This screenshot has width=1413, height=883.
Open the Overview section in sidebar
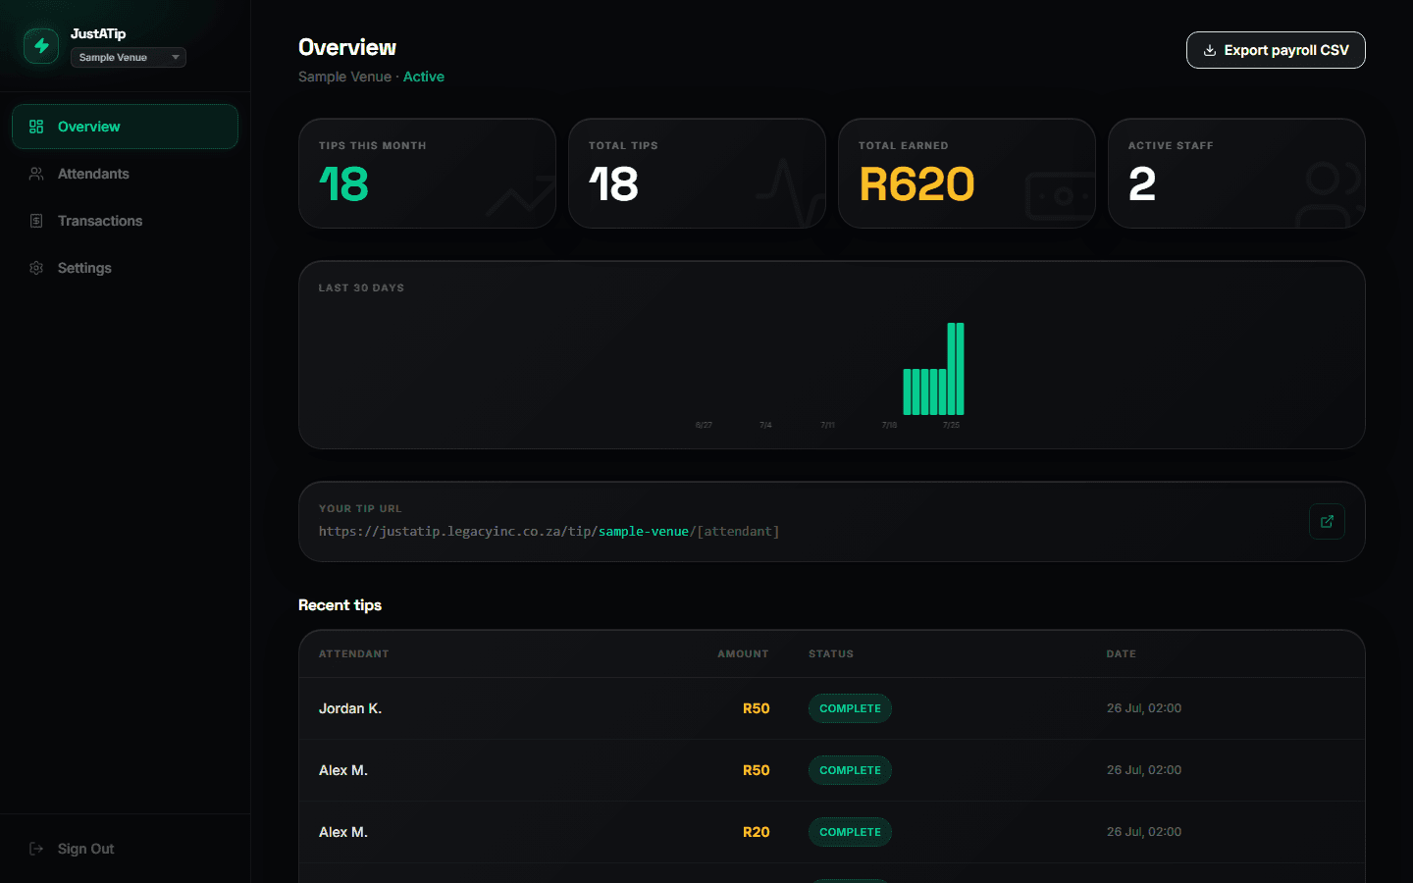click(125, 127)
